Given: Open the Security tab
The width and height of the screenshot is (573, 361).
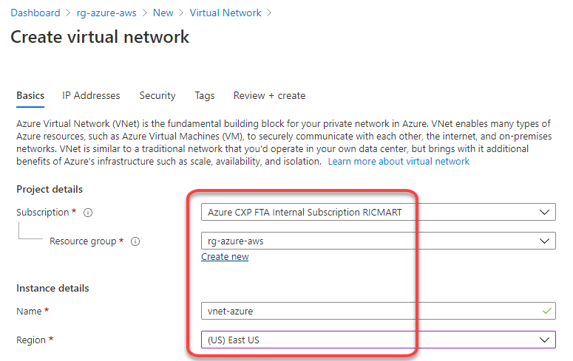Looking at the screenshot, I should (x=157, y=96).
